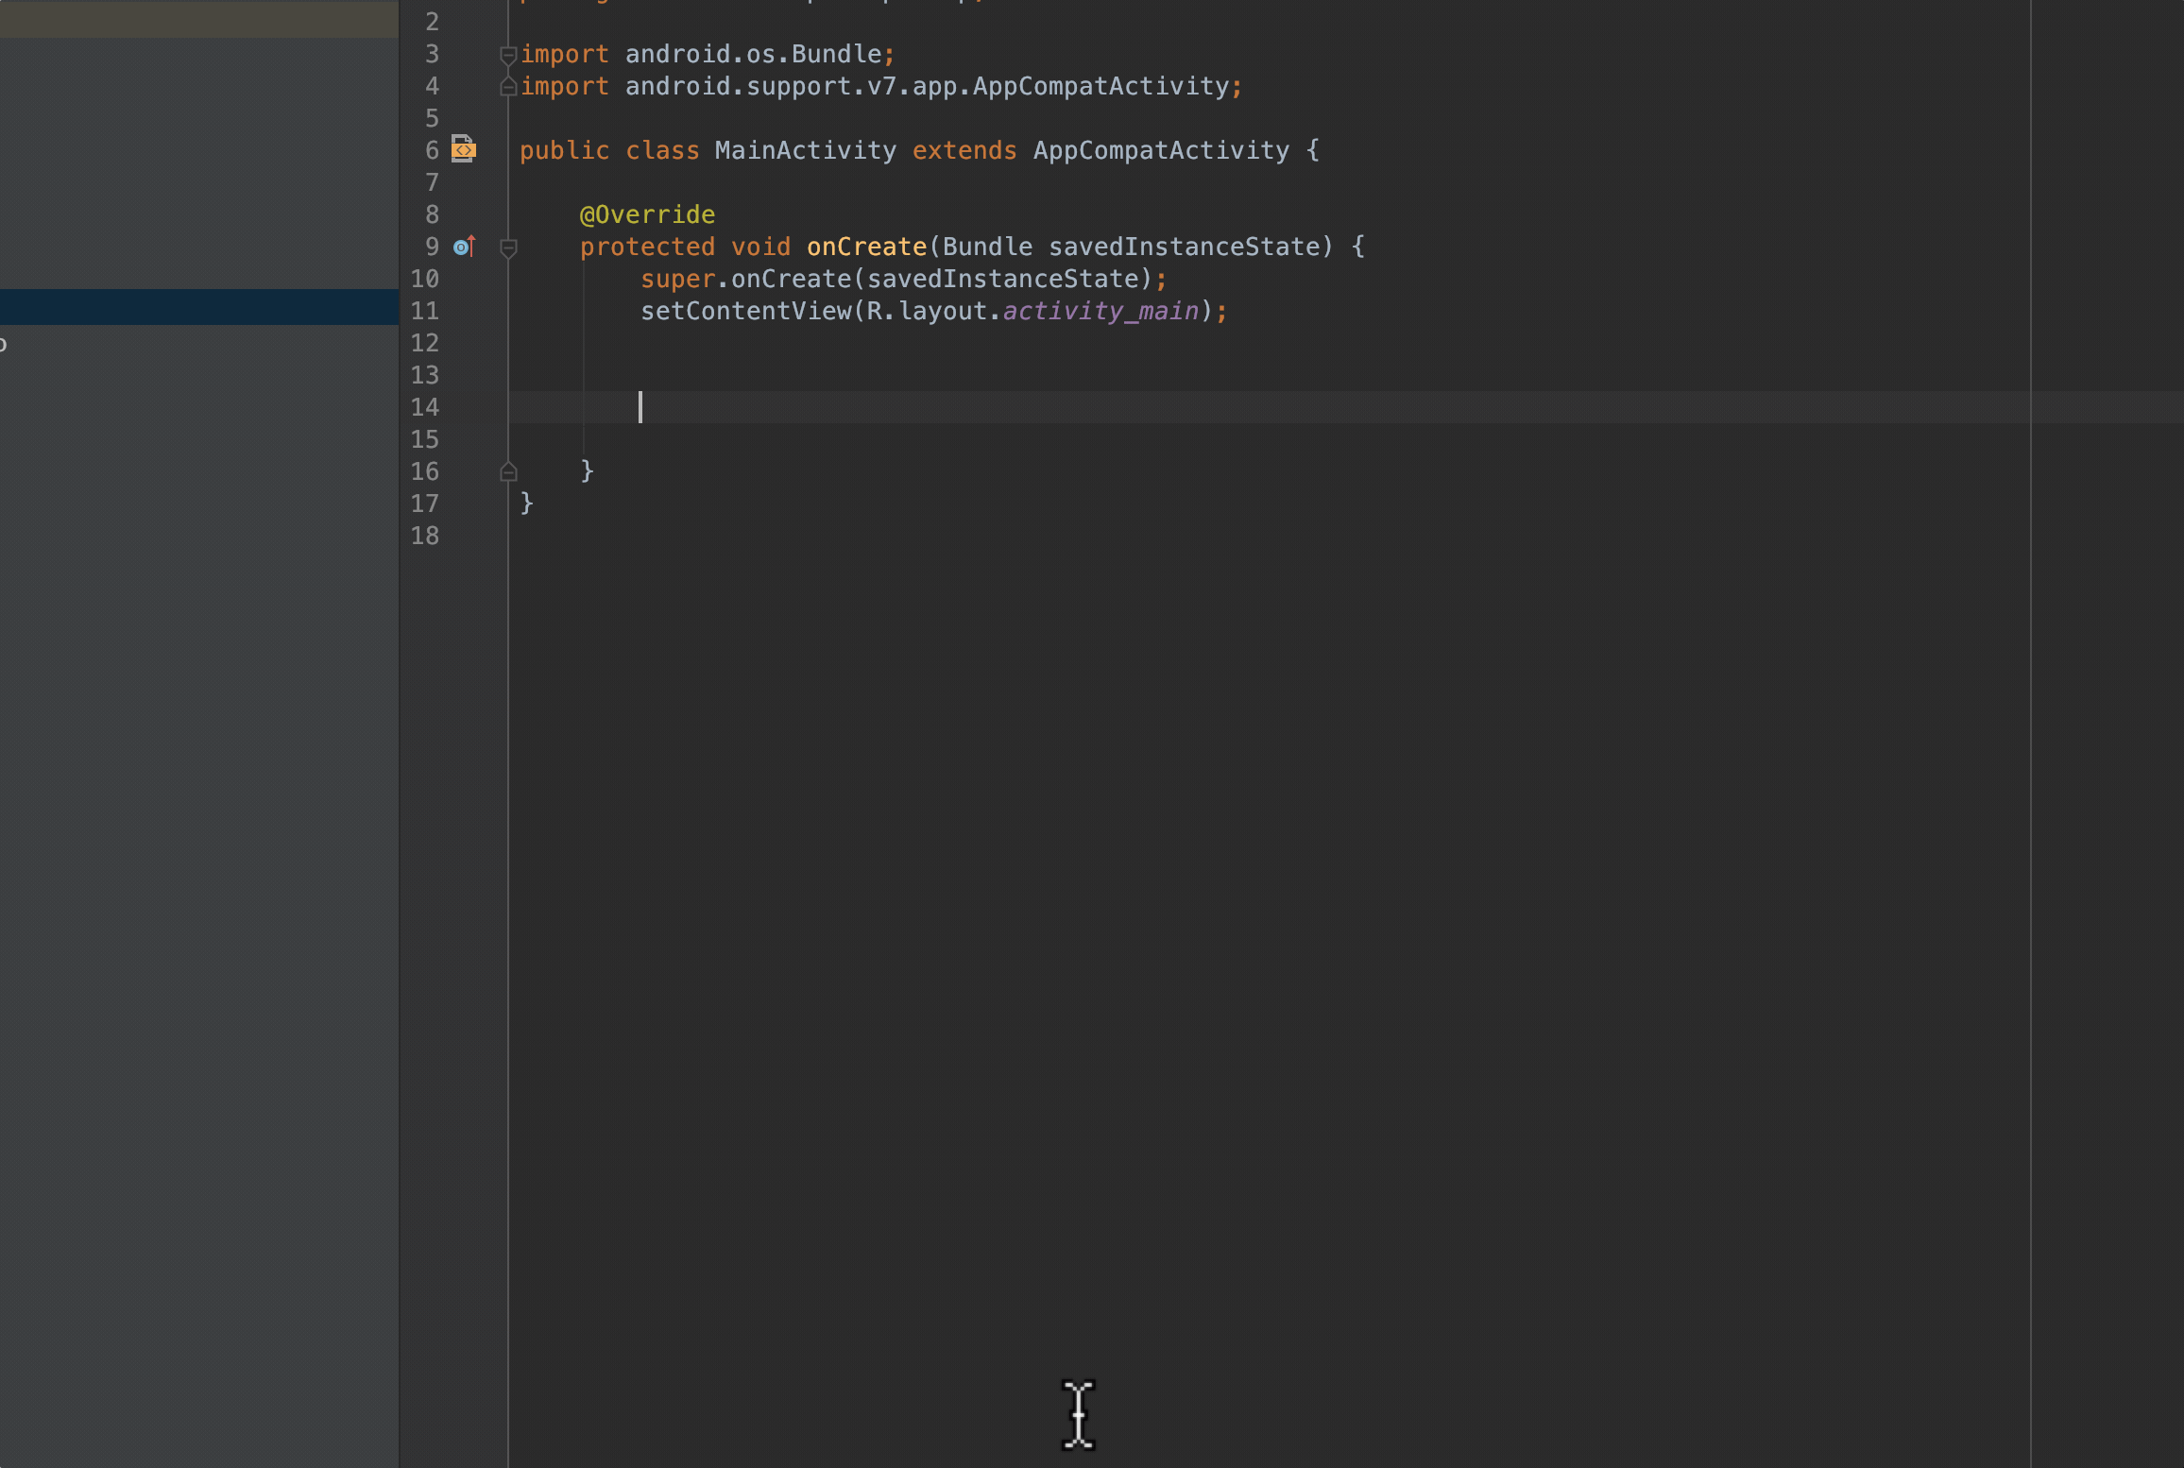
Task: Click the highlighted row at sidebar top
Action: [198, 21]
